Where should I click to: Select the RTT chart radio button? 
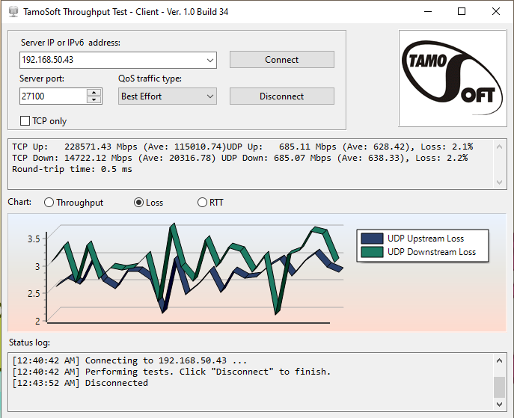click(202, 203)
